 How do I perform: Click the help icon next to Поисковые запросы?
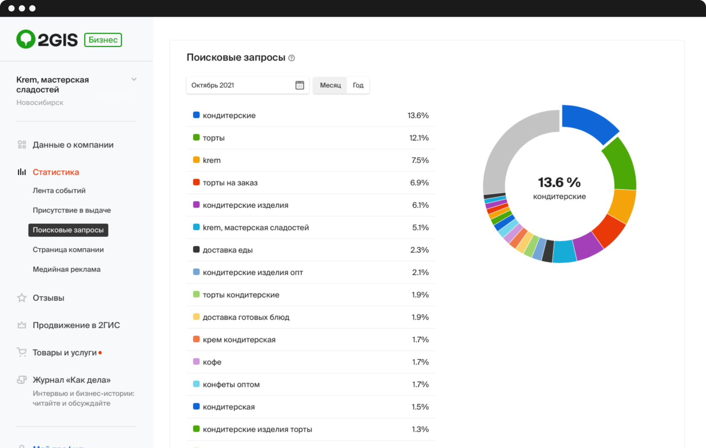pos(292,58)
